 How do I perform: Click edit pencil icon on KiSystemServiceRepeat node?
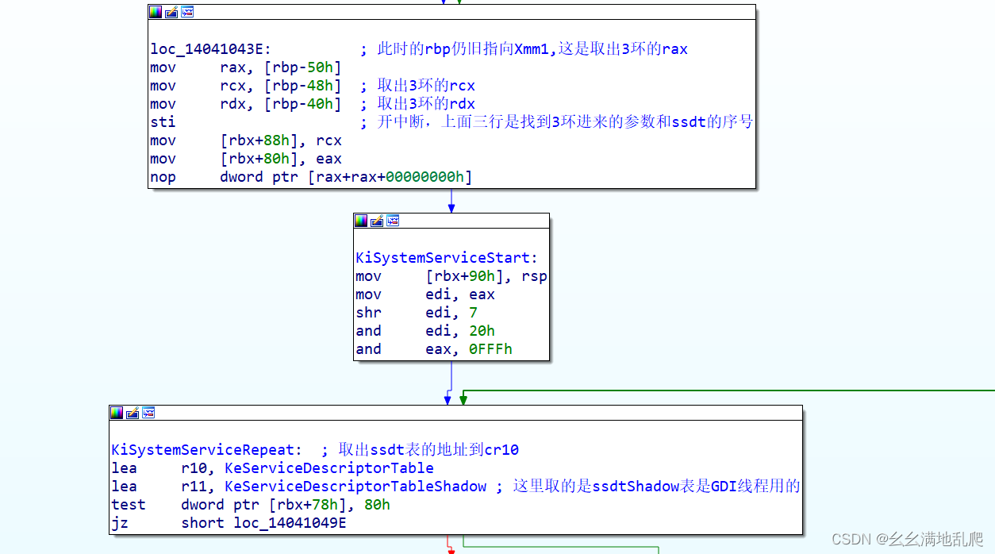coord(133,413)
